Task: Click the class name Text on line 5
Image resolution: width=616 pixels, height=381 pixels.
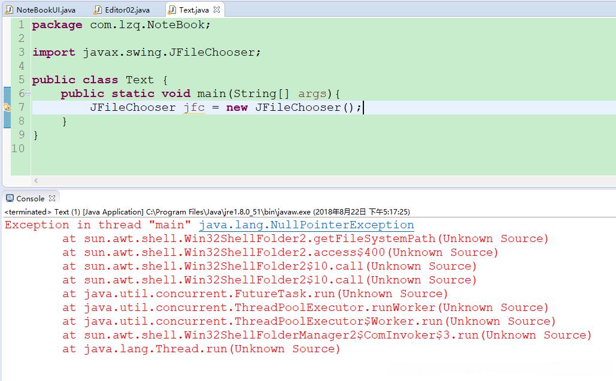Action: tap(139, 80)
